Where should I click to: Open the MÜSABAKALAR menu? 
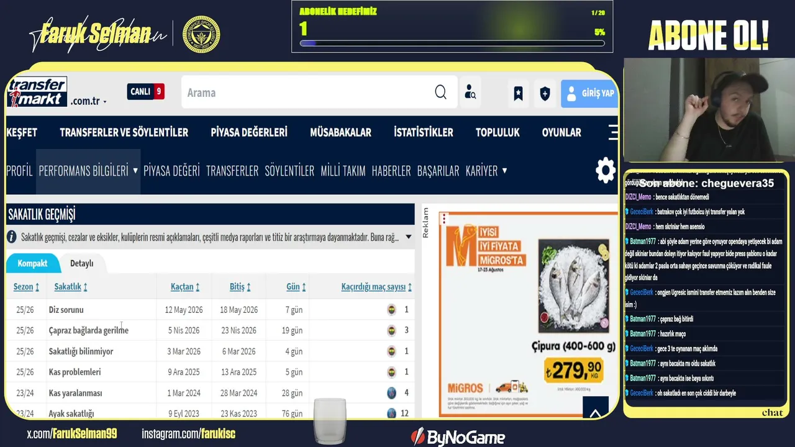[340, 132]
